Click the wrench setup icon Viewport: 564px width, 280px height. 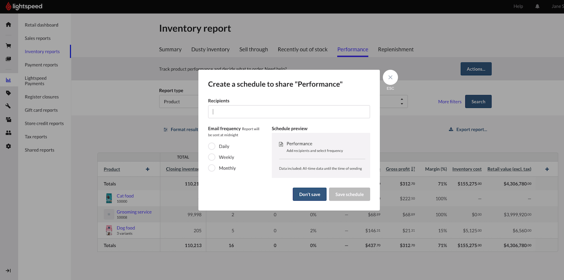pyautogui.click(x=8, y=106)
